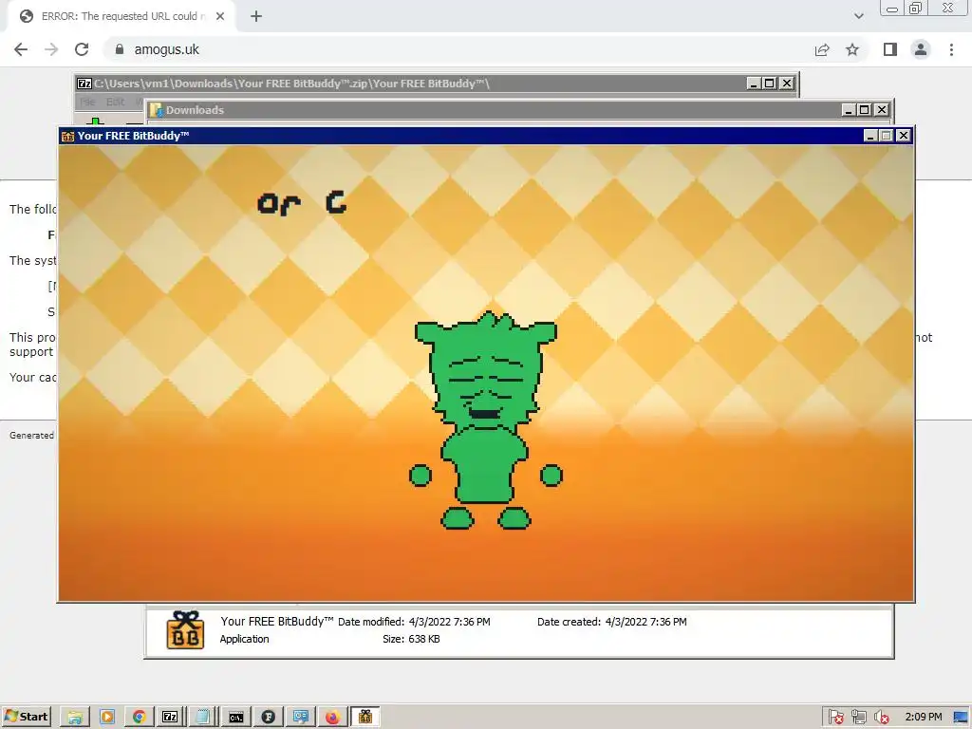Open Command Prompt in taskbar

pyautogui.click(x=236, y=718)
